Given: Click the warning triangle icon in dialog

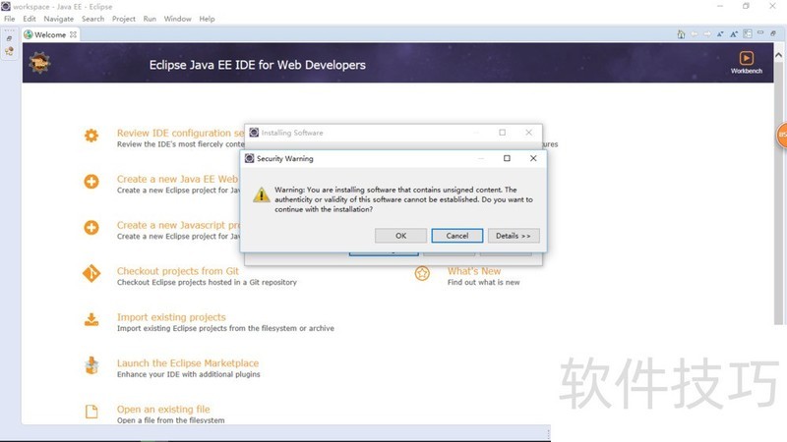Looking at the screenshot, I should click(261, 194).
